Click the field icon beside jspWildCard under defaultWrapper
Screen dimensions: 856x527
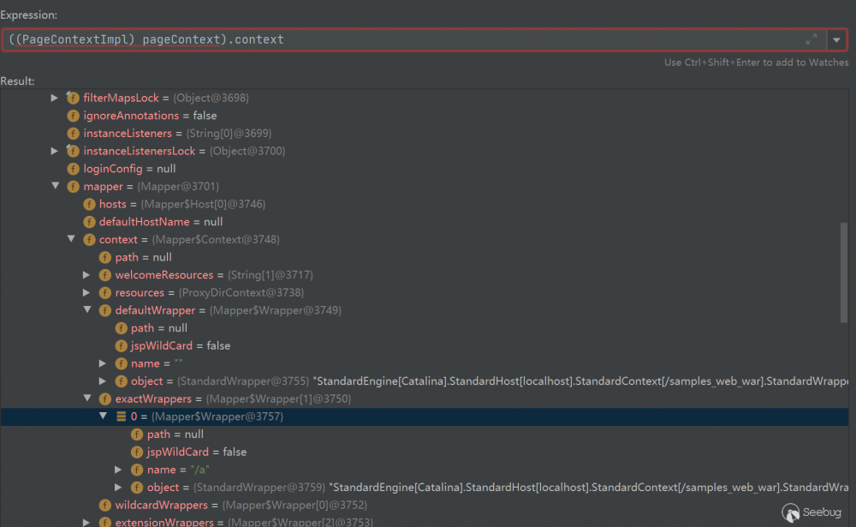[121, 345]
